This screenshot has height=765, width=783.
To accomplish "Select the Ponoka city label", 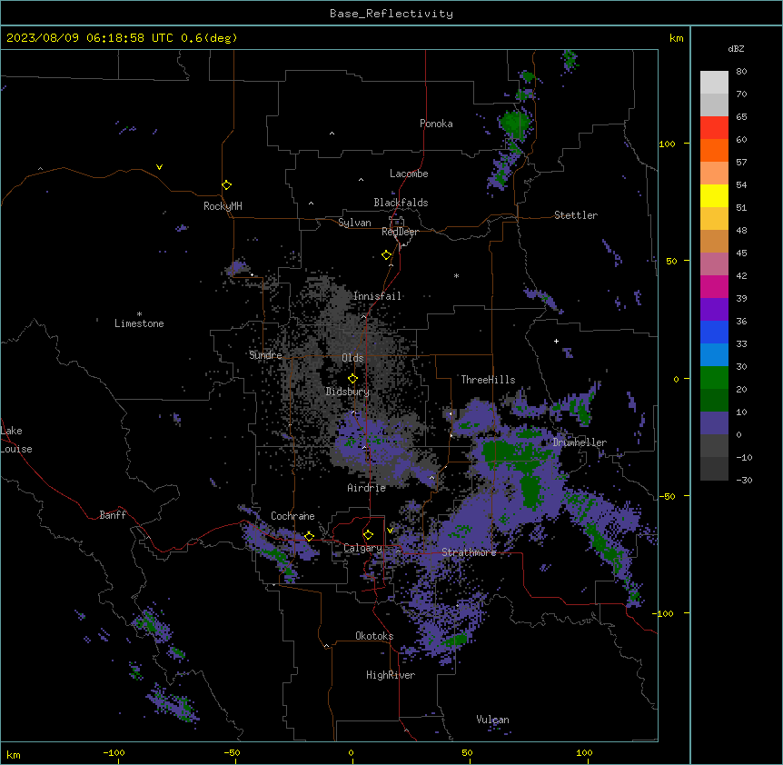I will click(x=436, y=124).
